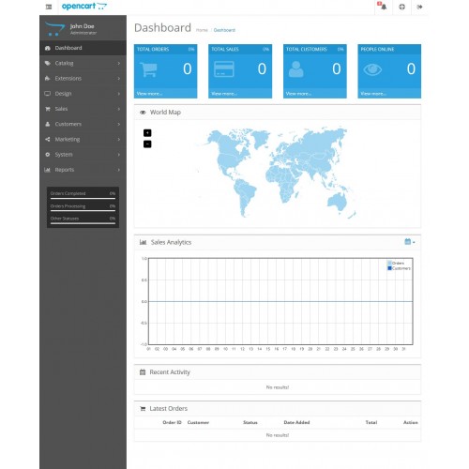The image size is (469, 469).
Task: Zoom out on world map with minus
Action: (x=147, y=144)
